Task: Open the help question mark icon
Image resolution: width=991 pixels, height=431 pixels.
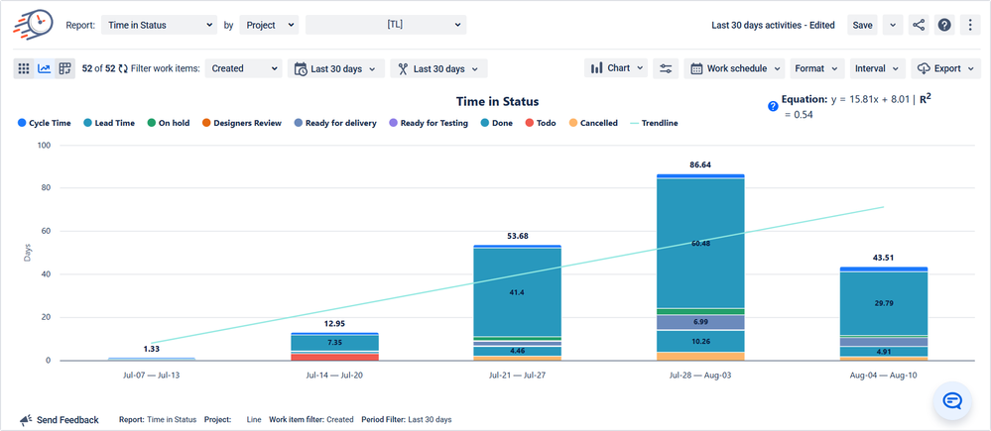Action: (x=944, y=25)
